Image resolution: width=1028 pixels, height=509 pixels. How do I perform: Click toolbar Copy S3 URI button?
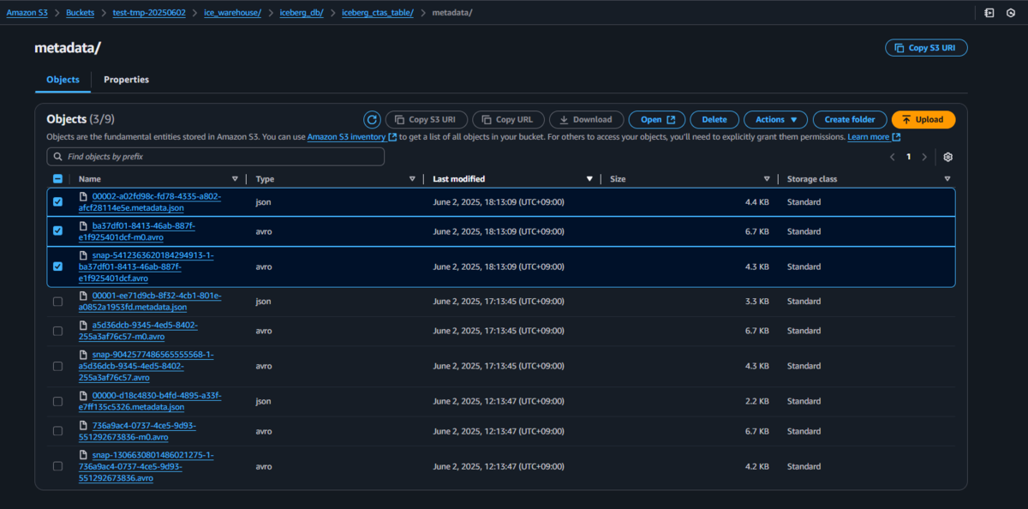pos(427,120)
